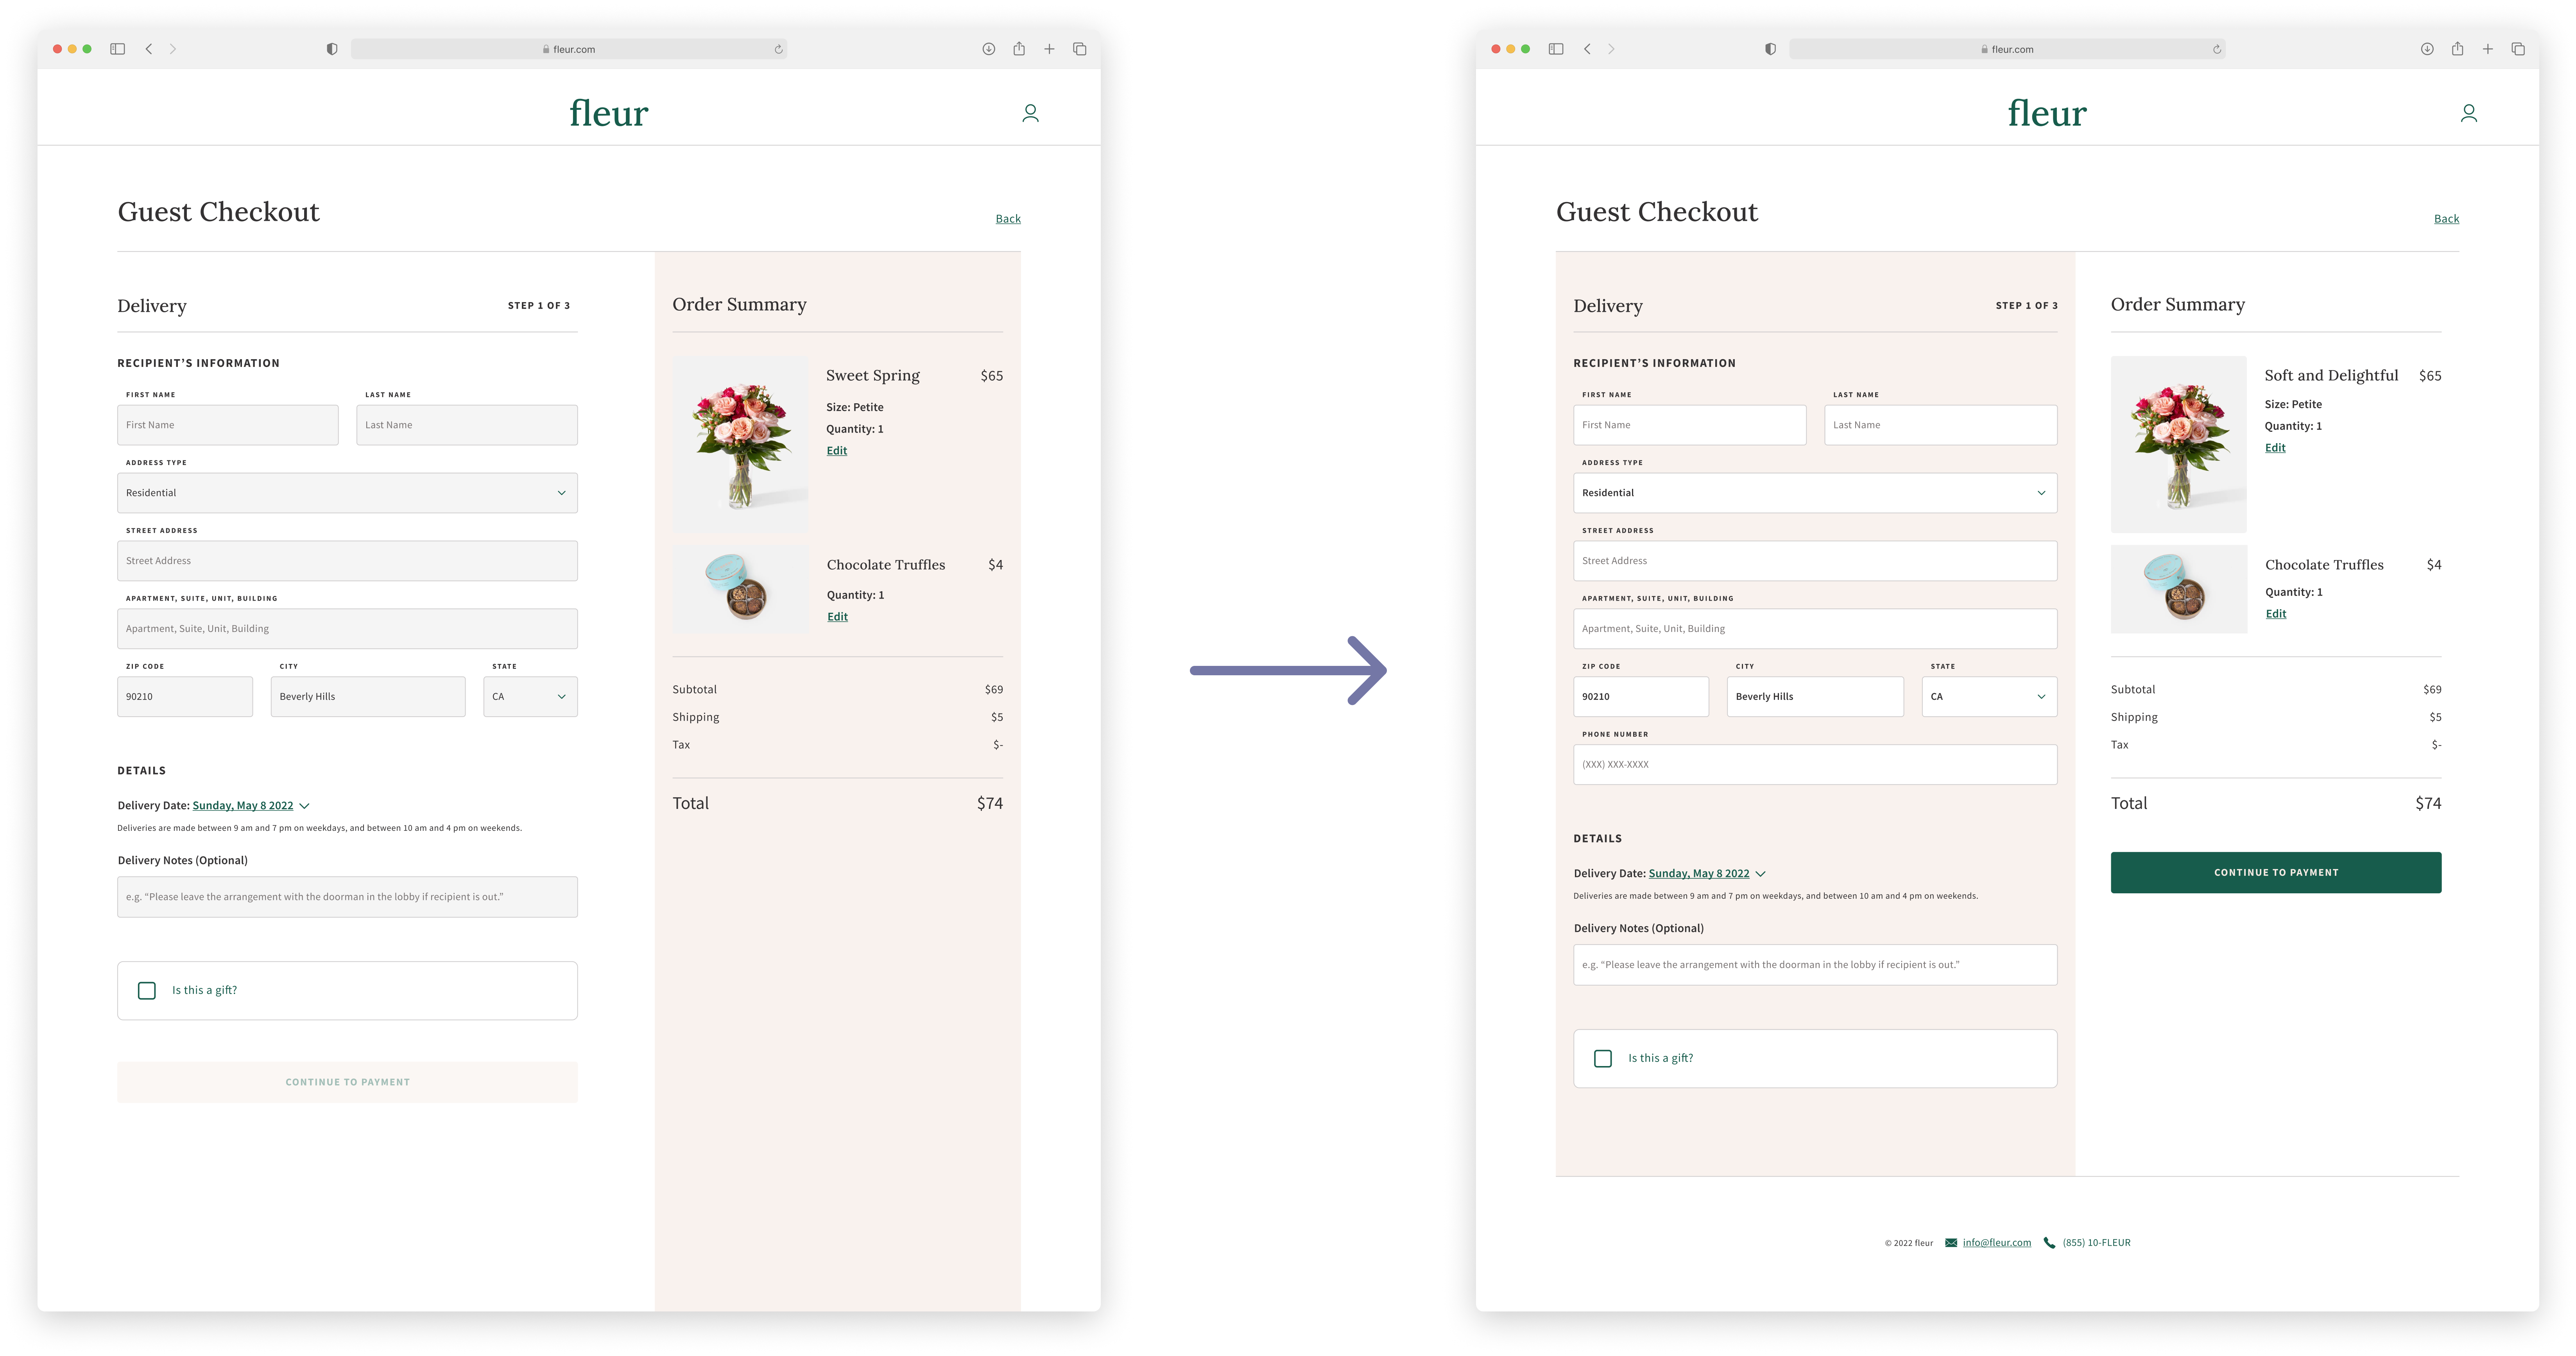Show tab overview in left browser
Image resolution: width=2576 pixels, height=1356 pixels.
(1080, 49)
